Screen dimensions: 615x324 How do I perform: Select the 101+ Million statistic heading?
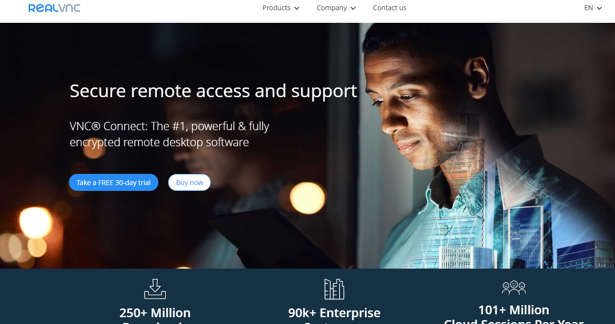[x=513, y=310]
